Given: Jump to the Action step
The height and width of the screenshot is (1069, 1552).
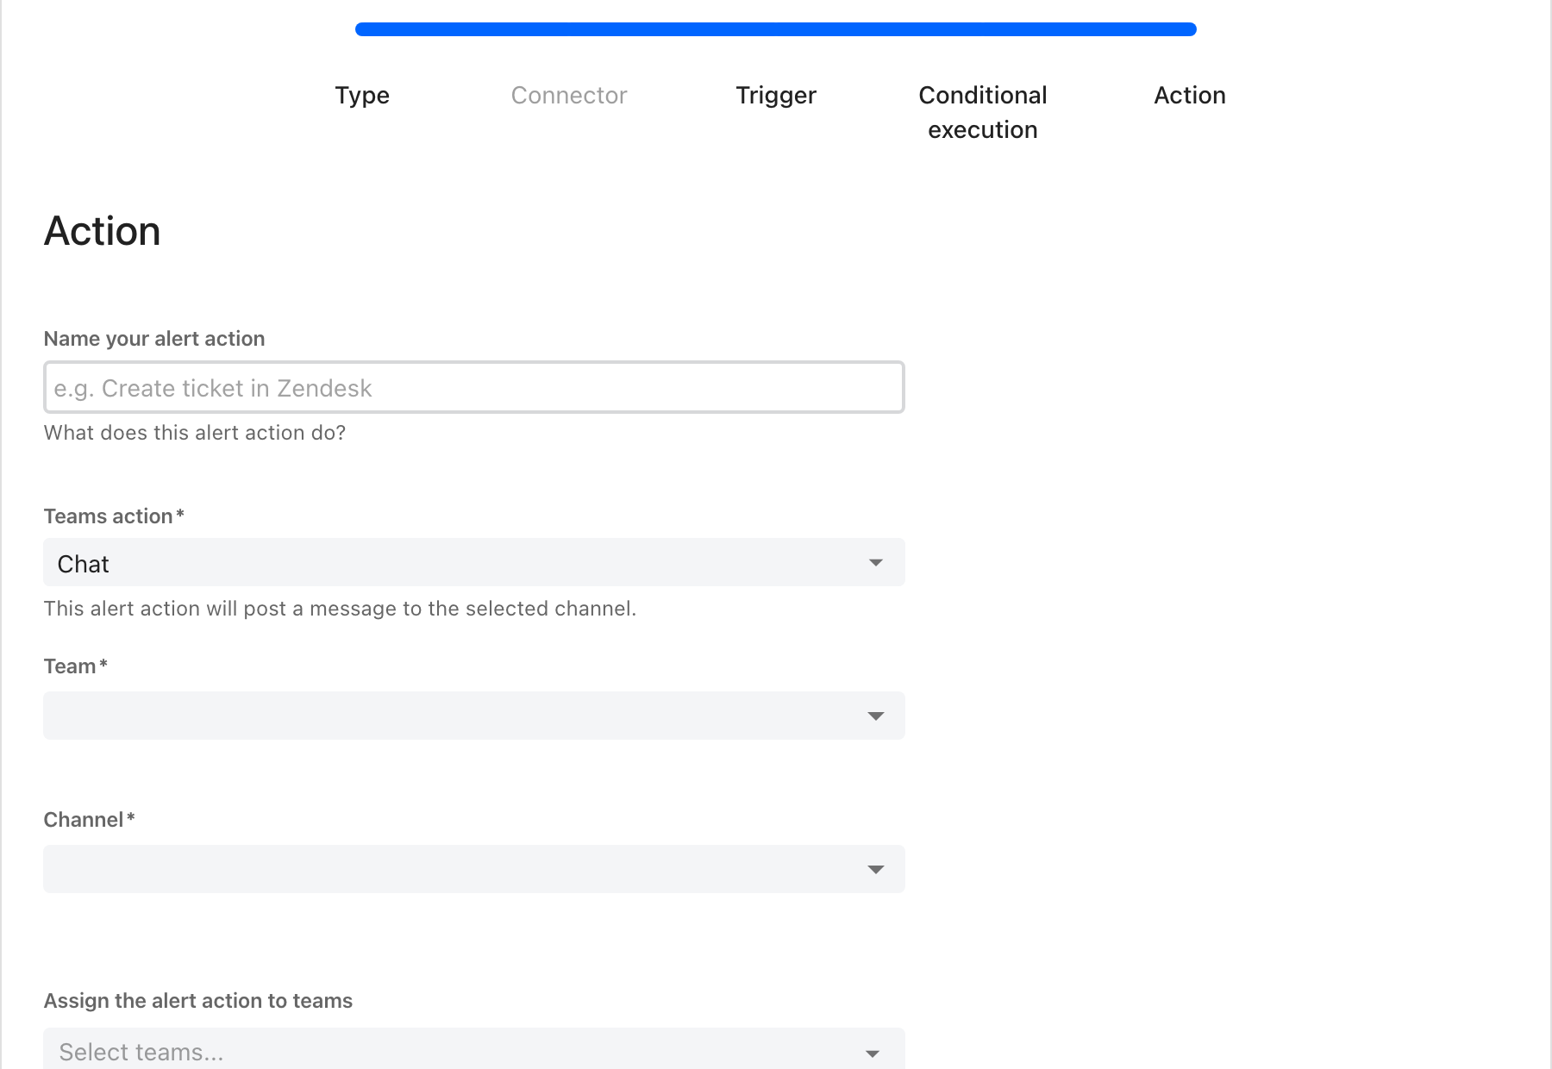Looking at the screenshot, I should click(x=1190, y=95).
